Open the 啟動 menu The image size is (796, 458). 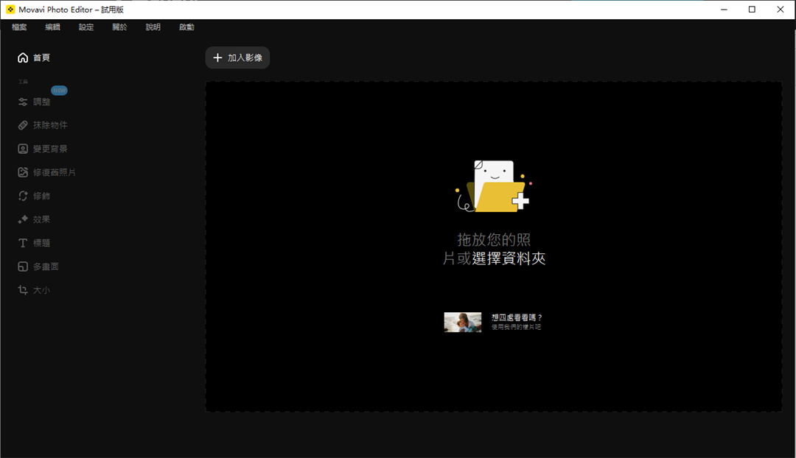pyautogui.click(x=186, y=27)
